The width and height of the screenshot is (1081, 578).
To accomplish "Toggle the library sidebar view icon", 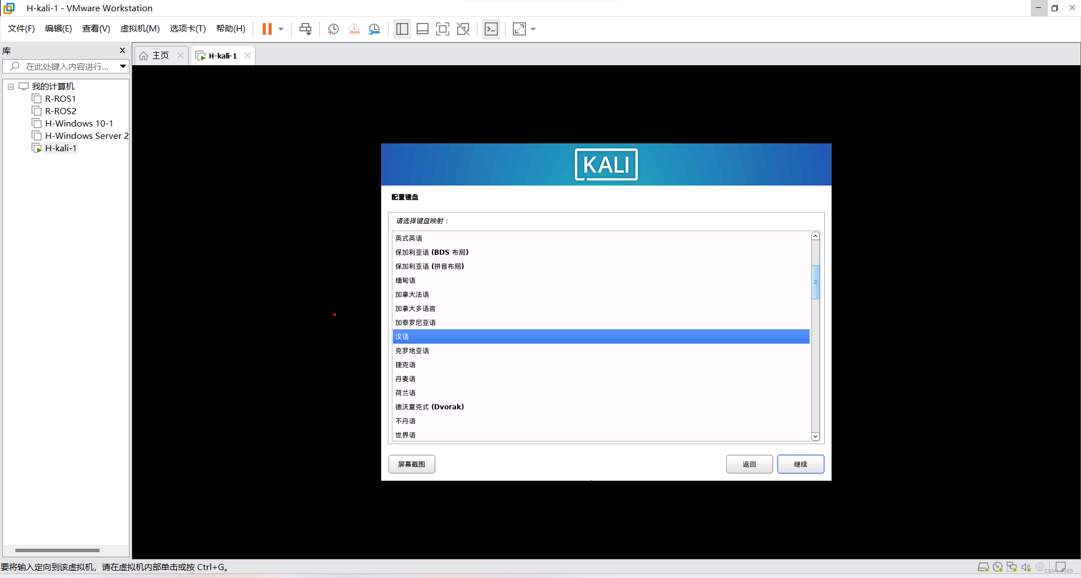I will [402, 29].
